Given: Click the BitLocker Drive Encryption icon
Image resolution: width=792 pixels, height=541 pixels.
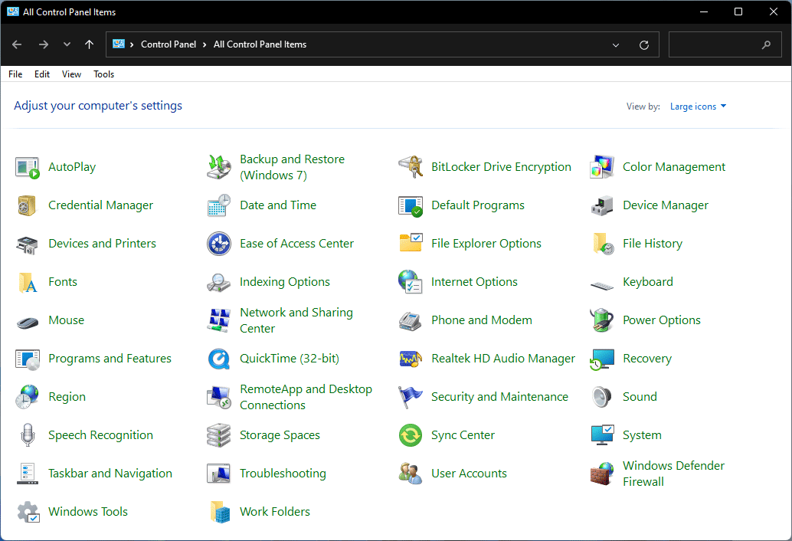Looking at the screenshot, I should pyautogui.click(x=410, y=167).
